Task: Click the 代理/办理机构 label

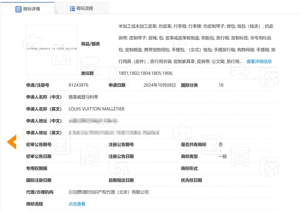Action: click(x=40, y=192)
